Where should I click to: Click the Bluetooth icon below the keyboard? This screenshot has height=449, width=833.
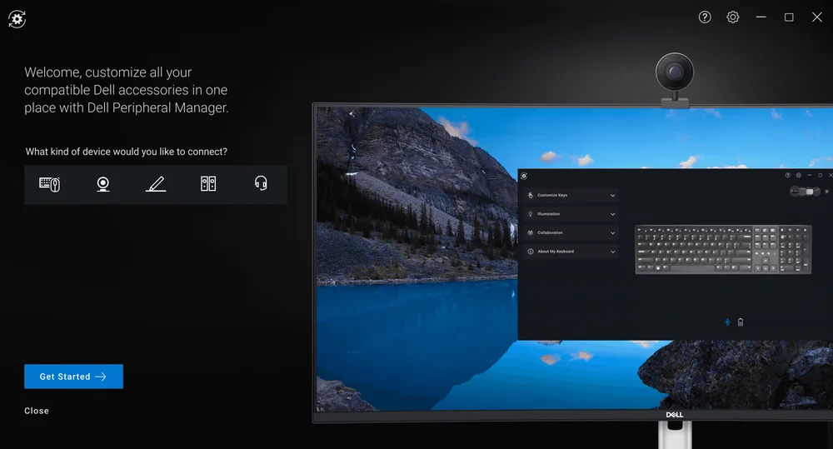click(727, 322)
